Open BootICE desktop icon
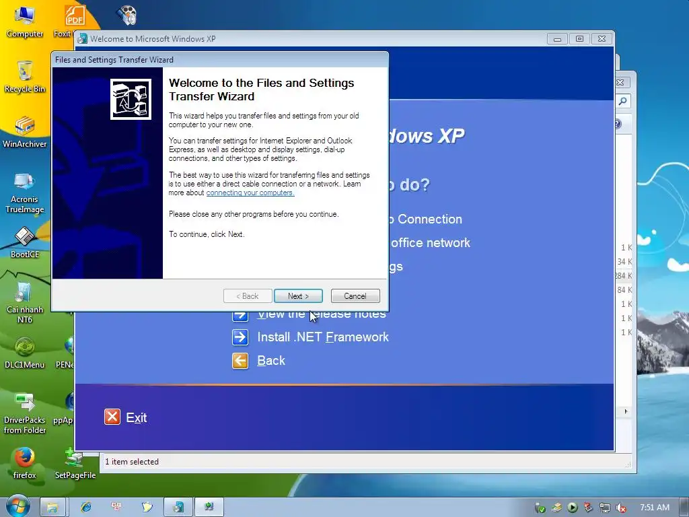 [x=25, y=242]
